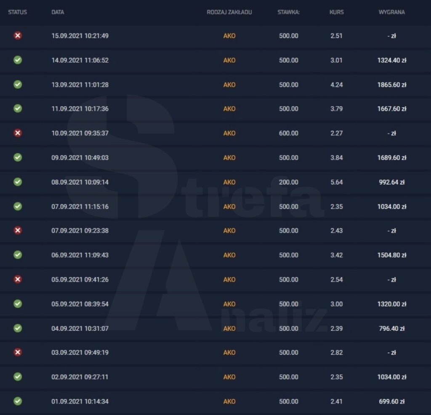
Task: Click the green check icon for 02.09.2021 bet
Action: (x=18, y=377)
